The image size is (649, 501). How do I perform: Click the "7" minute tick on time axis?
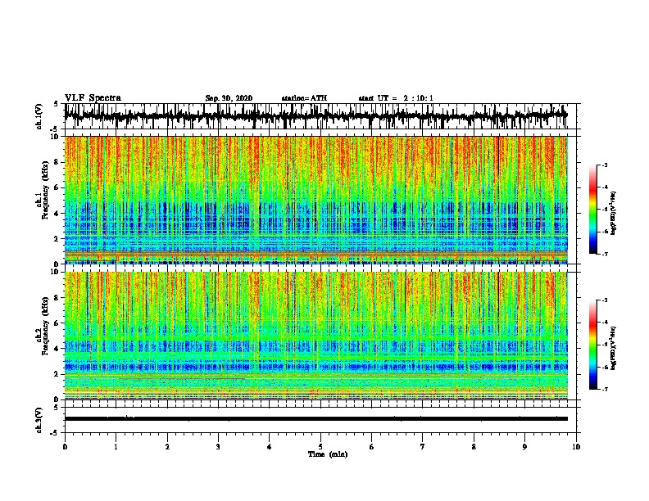click(423, 447)
